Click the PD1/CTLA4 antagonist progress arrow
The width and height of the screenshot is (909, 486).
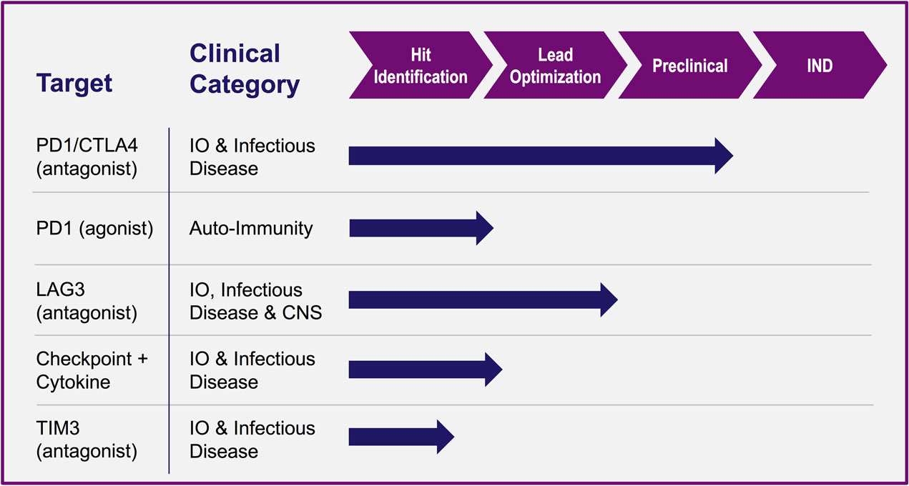(541, 156)
